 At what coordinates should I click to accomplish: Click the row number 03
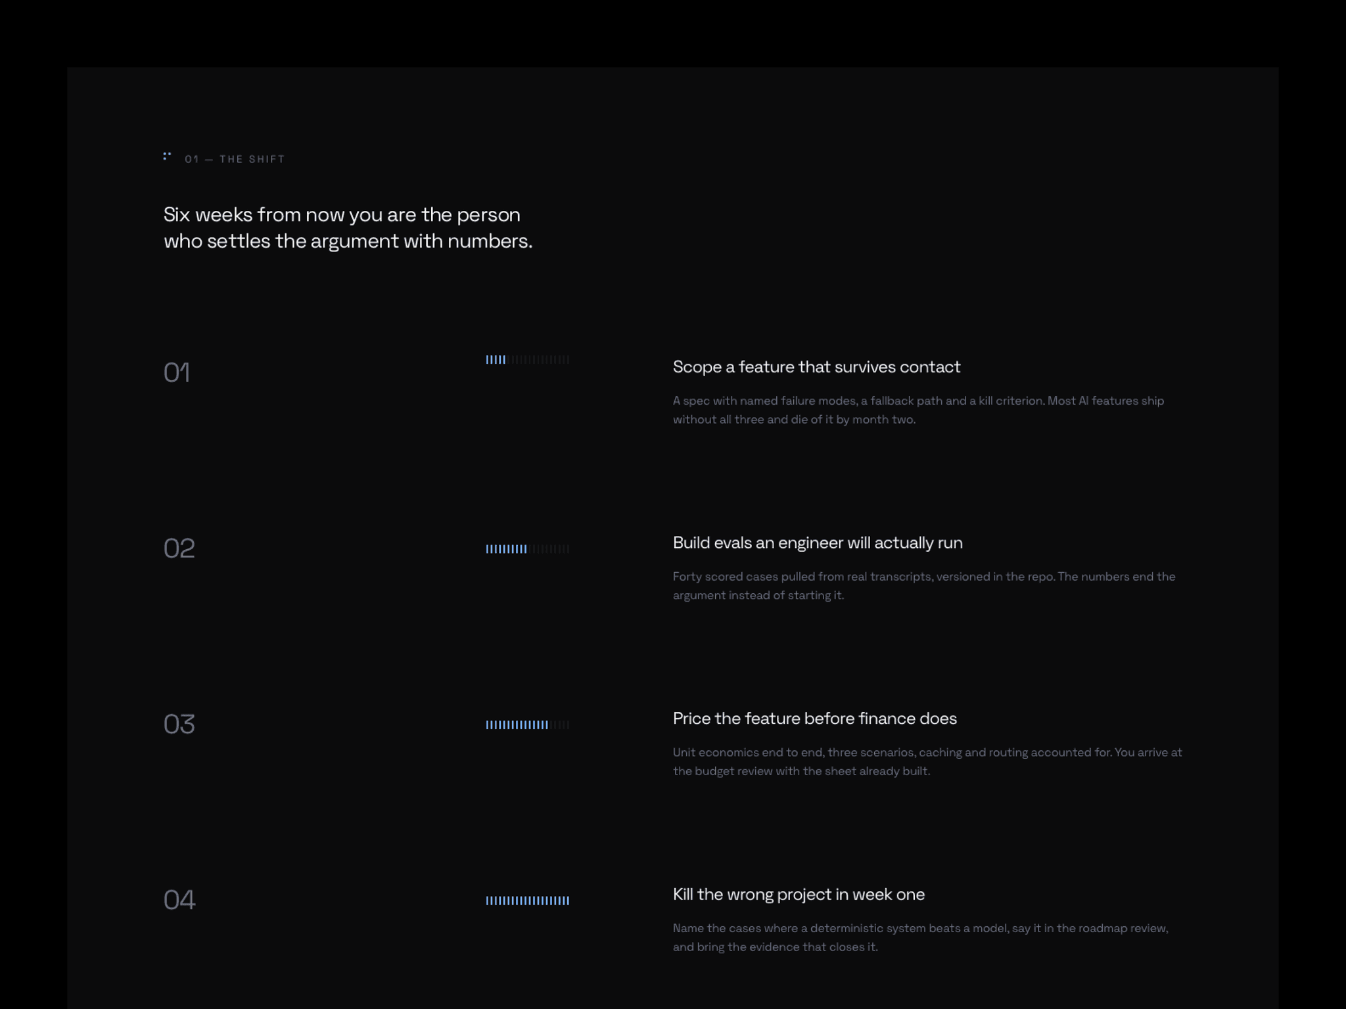coord(179,724)
